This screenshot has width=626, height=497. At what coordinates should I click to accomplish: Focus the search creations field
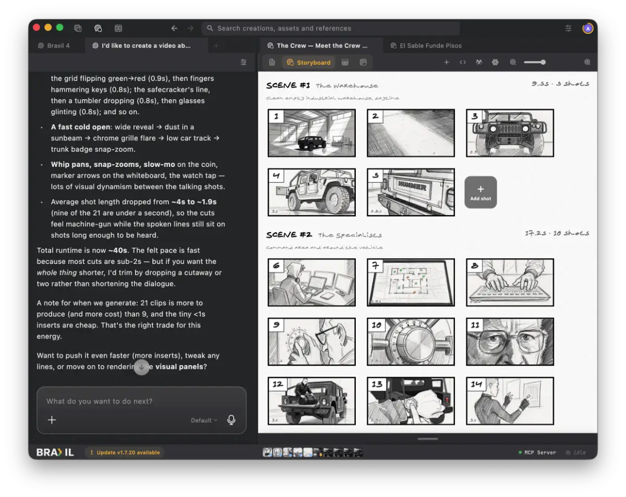click(x=331, y=28)
